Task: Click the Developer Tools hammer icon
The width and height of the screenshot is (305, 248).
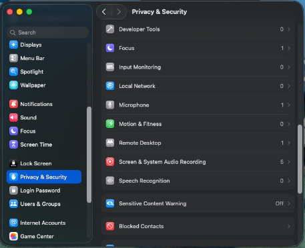Action: (110, 29)
